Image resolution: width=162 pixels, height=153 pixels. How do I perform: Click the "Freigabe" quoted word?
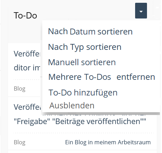coord(32,121)
